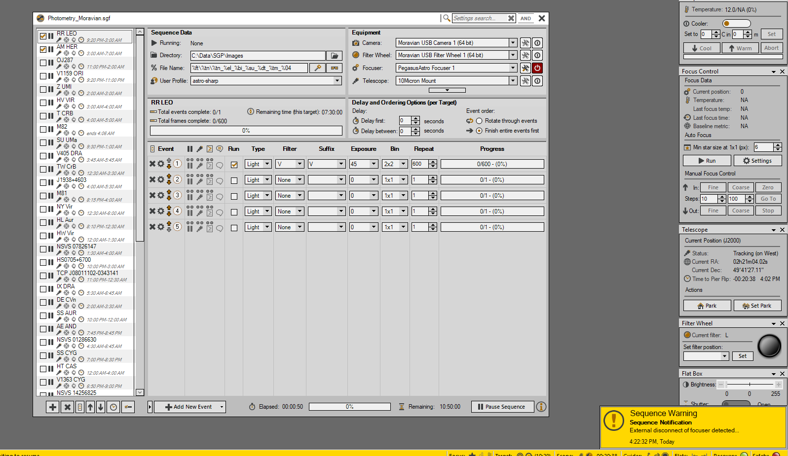Click the red Focuser connect power button

tap(537, 68)
